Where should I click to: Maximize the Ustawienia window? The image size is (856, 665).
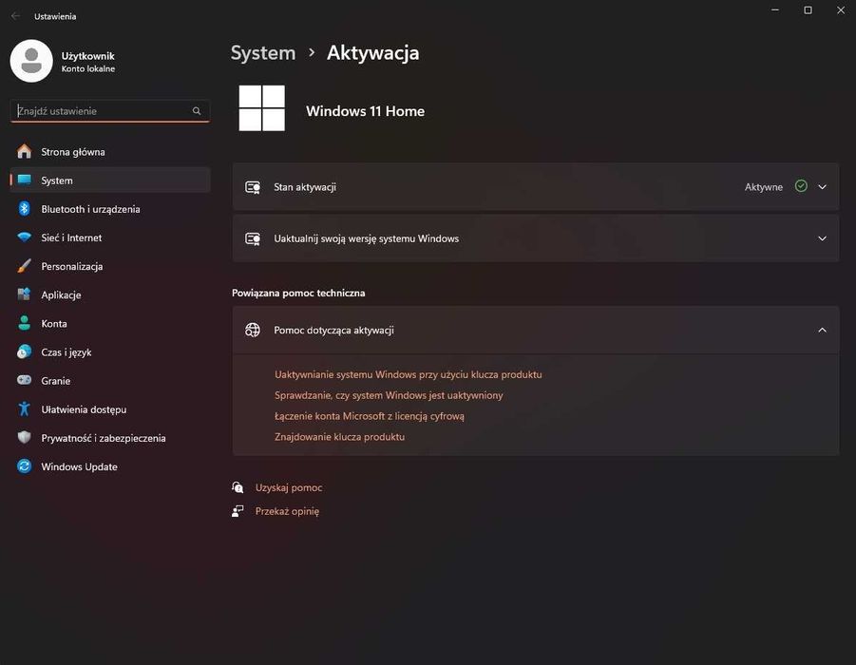808,10
